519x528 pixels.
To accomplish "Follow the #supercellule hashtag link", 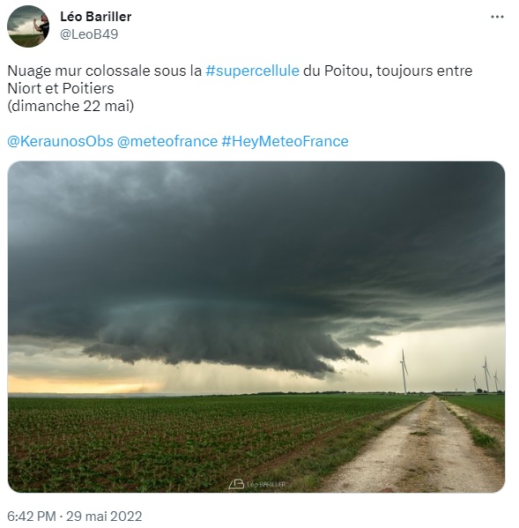I will (x=252, y=71).
